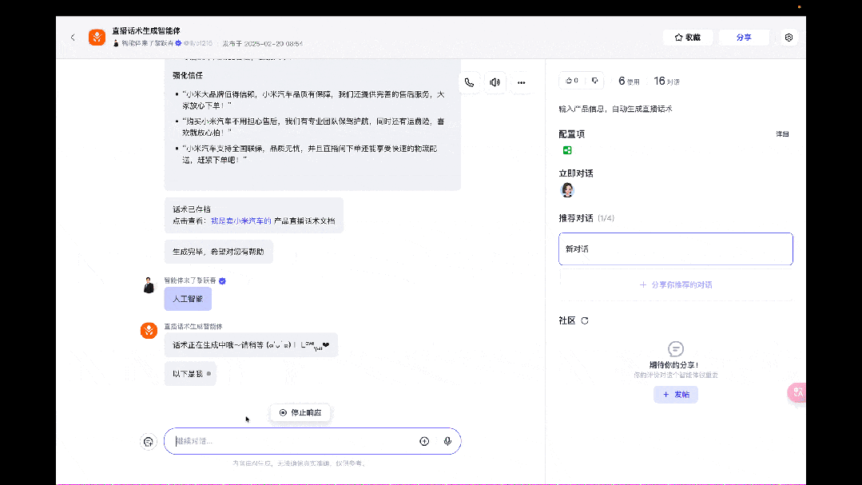
Task: Open the three-dots more options menu
Action: (x=521, y=82)
